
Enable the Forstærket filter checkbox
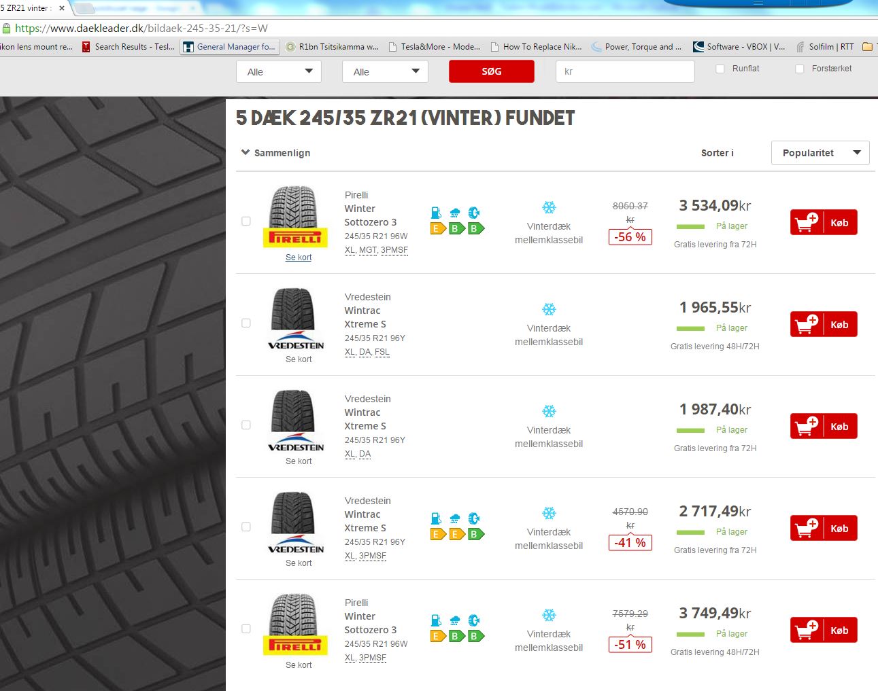[800, 69]
